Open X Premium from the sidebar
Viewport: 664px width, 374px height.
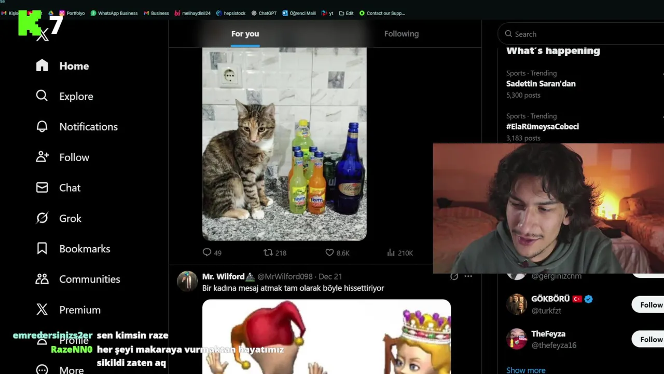tap(67, 310)
